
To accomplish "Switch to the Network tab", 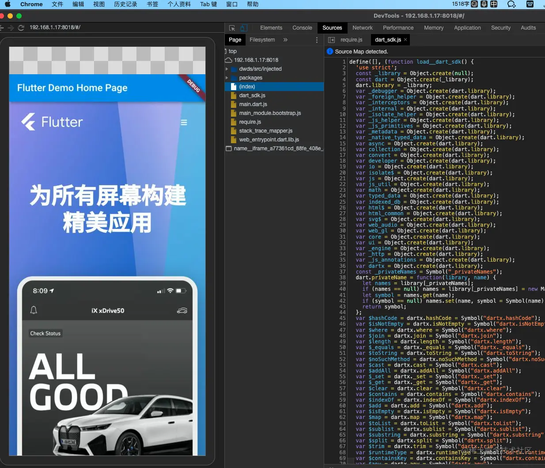I will pos(363,28).
